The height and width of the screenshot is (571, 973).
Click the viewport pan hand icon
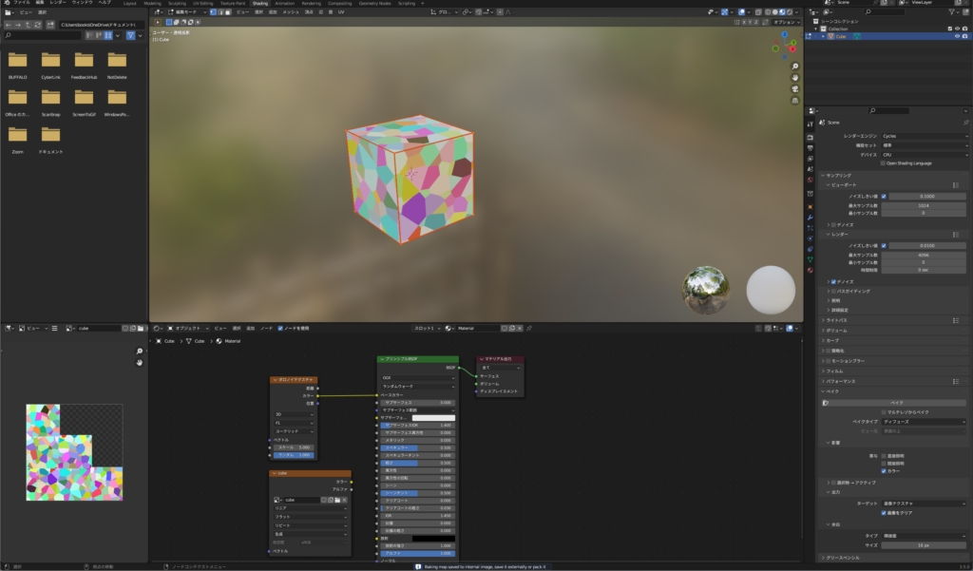coord(795,78)
